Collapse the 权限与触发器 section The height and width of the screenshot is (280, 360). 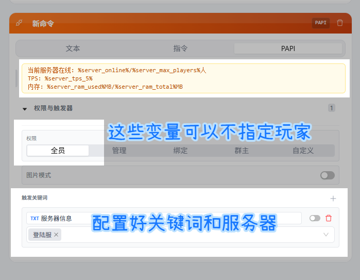click(x=25, y=109)
